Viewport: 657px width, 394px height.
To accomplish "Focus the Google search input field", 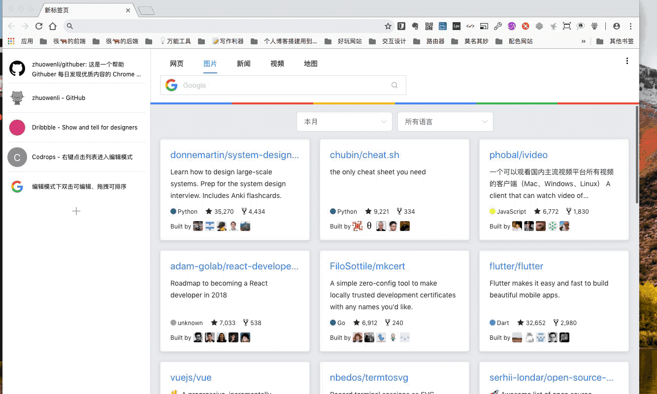I will tap(283, 85).
